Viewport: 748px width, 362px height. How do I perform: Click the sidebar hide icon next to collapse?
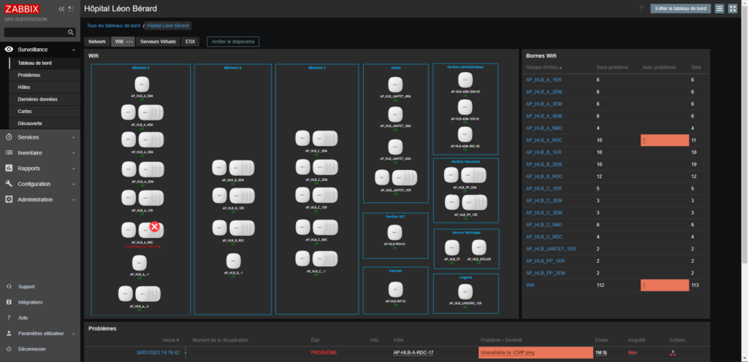tap(71, 9)
